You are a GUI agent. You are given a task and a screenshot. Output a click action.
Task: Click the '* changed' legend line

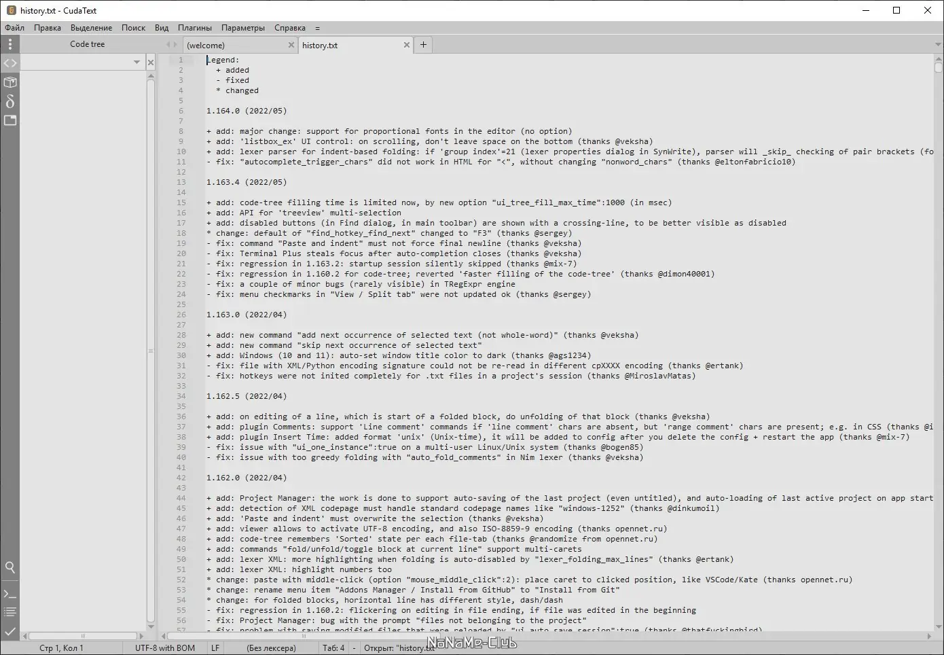[x=237, y=90]
